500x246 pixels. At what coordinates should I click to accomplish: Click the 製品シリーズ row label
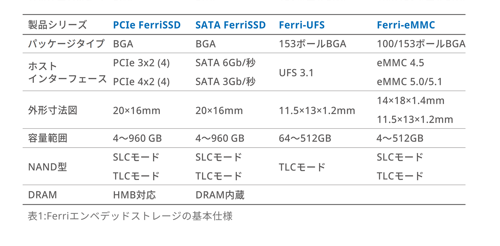pyautogui.click(x=57, y=25)
